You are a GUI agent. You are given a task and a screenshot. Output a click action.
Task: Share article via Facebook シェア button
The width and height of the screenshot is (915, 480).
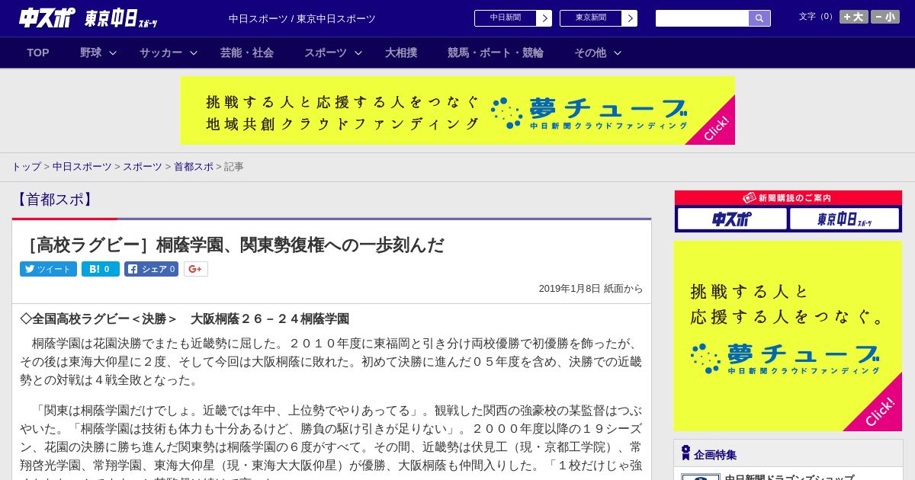click(x=151, y=269)
